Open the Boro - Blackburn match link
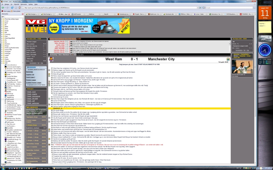Screen dimensions: 273x170 pos(31,48)
